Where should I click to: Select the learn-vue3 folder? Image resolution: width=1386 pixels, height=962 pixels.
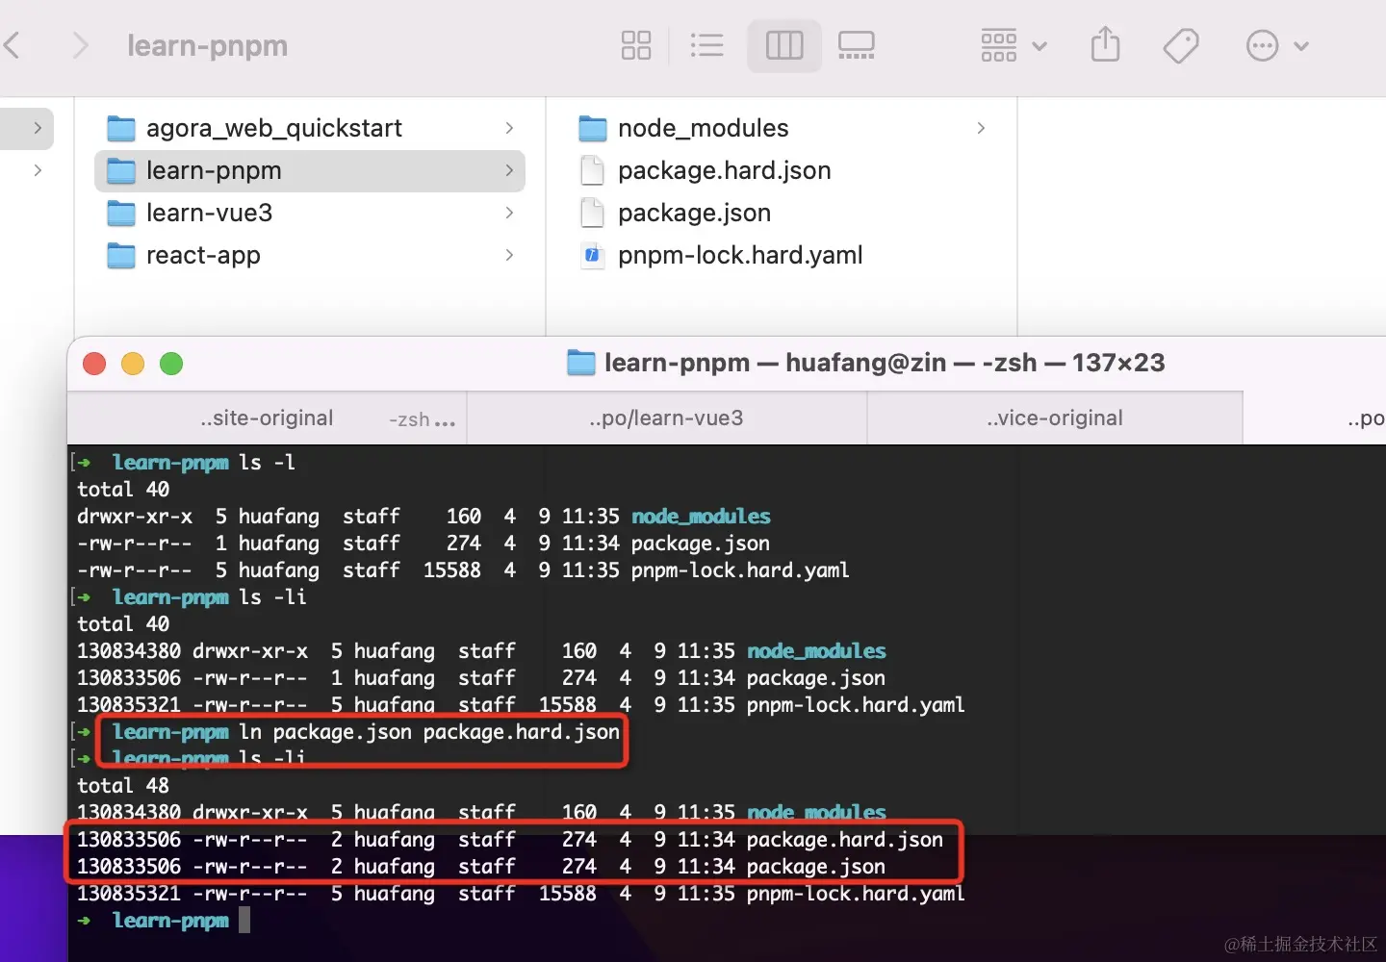coord(310,213)
